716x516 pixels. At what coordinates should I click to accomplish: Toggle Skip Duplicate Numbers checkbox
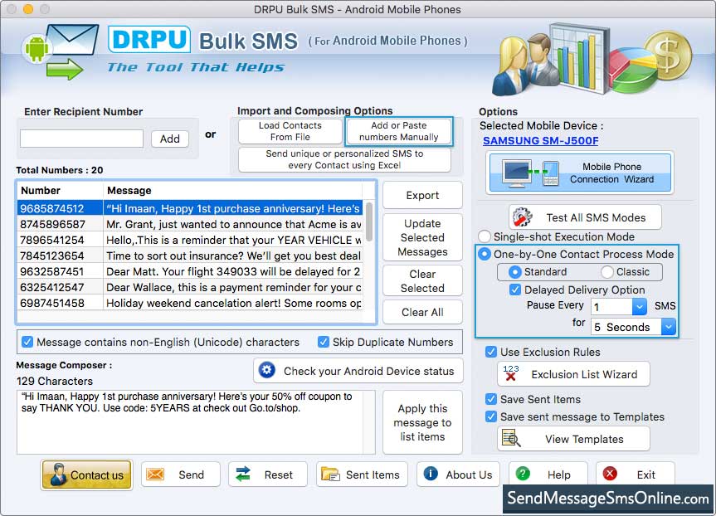tap(324, 342)
